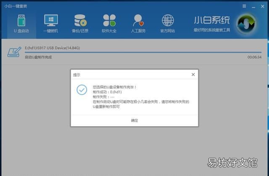Click the 小白系统 brand title

point(212,20)
